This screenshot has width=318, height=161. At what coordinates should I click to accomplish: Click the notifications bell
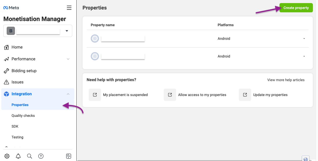pyautogui.click(x=18, y=156)
